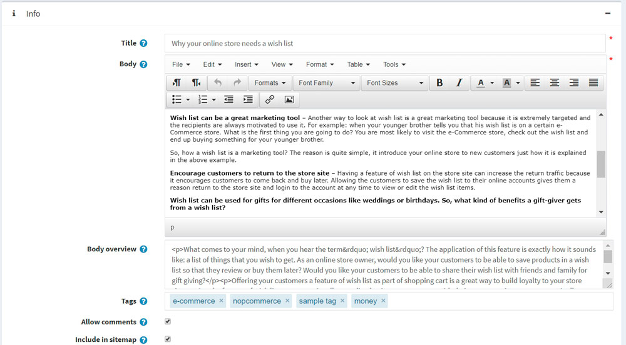
Task: Toggle bold formatting in the editor
Action: click(439, 82)
